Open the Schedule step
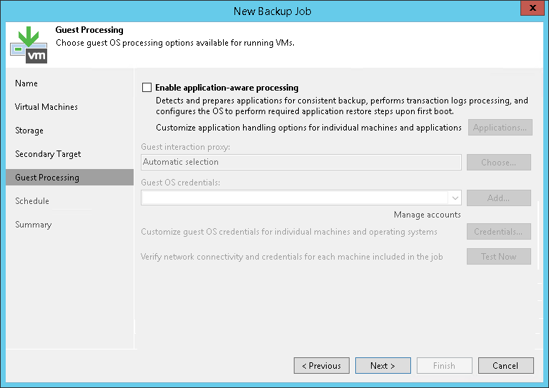This screenshot has height=388, width=549. [32, 201]
